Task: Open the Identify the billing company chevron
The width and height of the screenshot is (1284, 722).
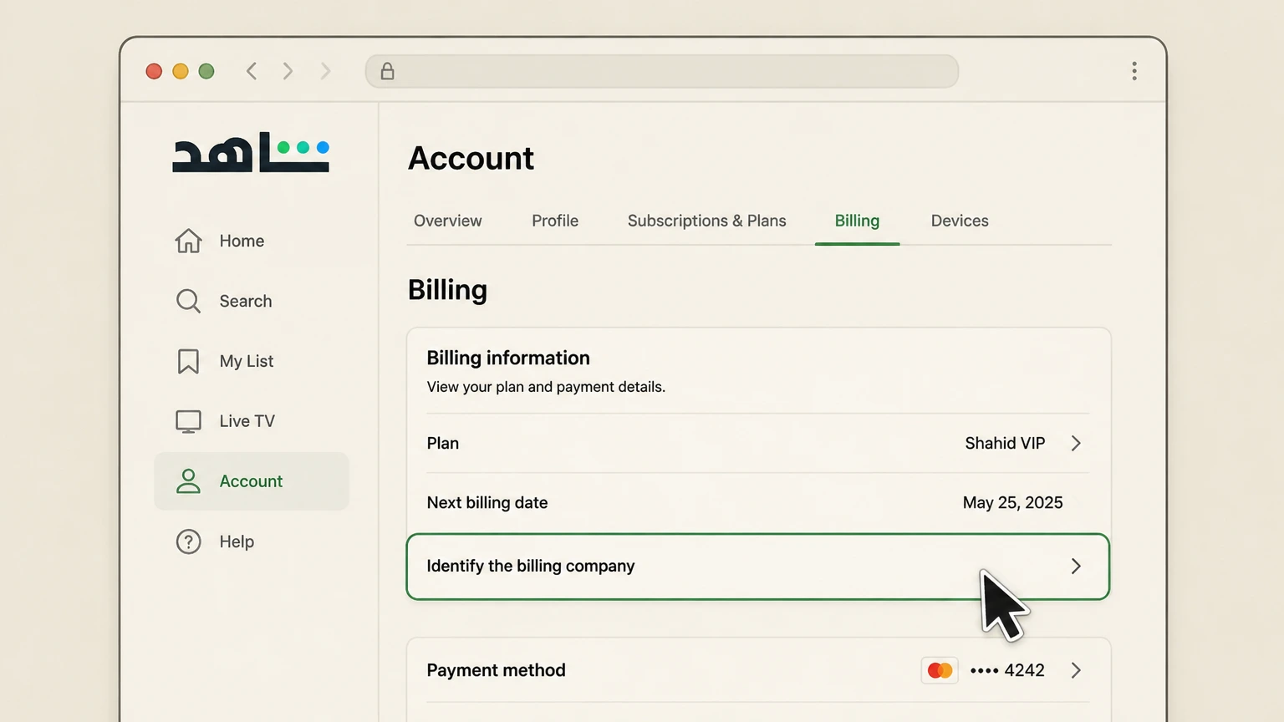Action: pos(1076,566)
